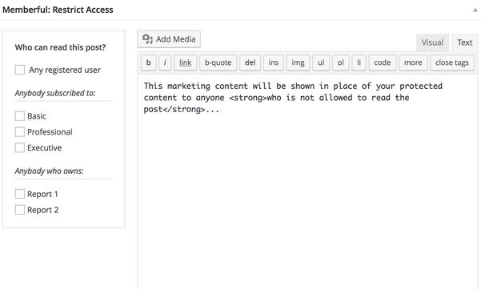The height and width of the screenshot is (290, 481).
Task: Collapse the Memberful Restrict Access panel
Action: 475,10
